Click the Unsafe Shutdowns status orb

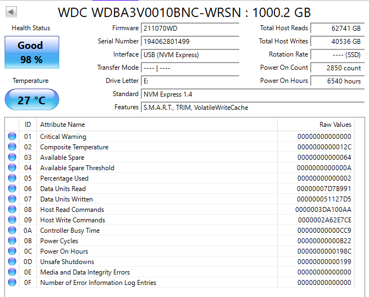12,261
